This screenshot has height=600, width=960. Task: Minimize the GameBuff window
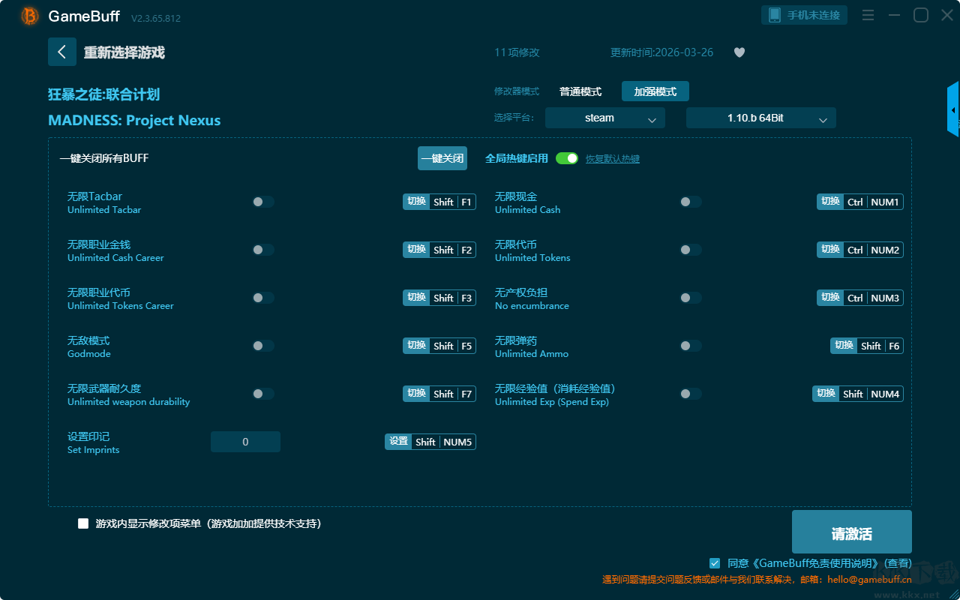point(894,15)
